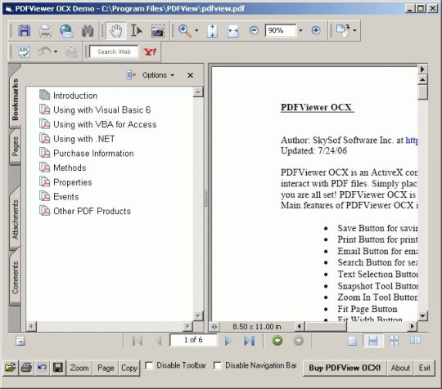Open the Using with .NET bookmark
The width and height of the screenshot is (442, 389).
coord(84,139)
